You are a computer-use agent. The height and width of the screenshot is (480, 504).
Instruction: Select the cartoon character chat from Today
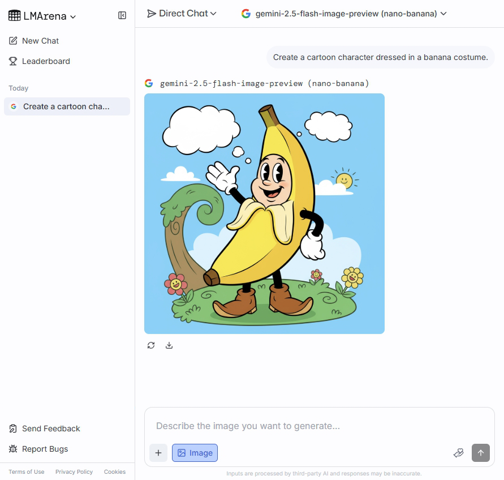point(67,106)
